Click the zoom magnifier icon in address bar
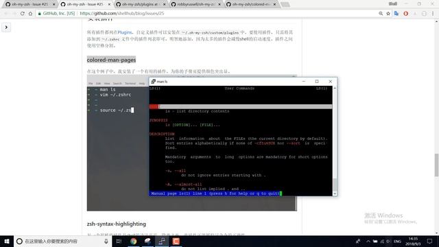 tap(381, 14)
